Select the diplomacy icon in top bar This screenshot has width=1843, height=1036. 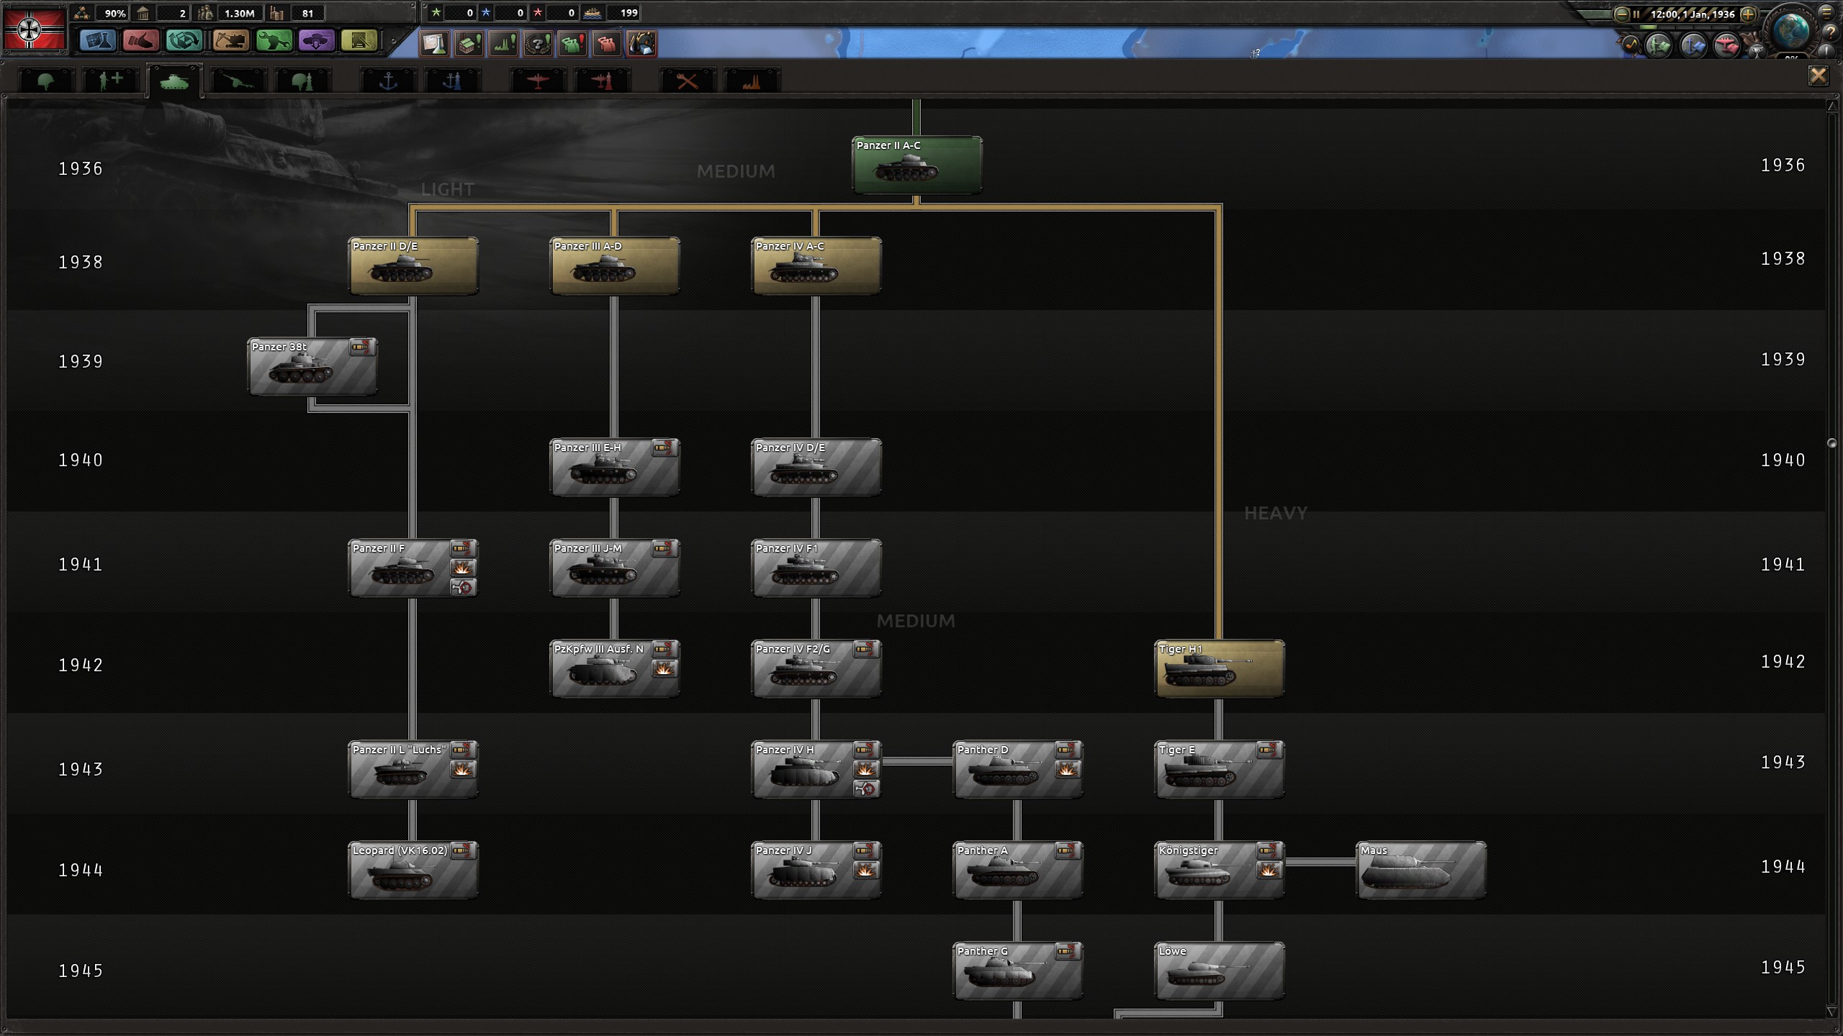coord(142,43)
